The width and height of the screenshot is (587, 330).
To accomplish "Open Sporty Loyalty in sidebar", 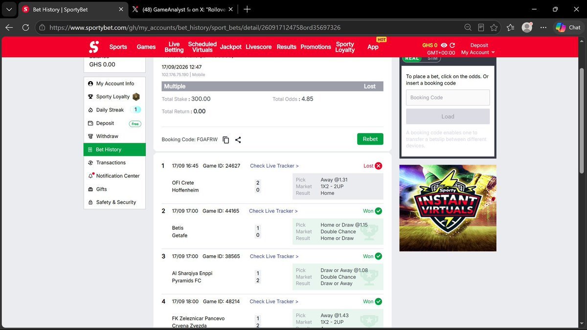I will click(114, 97).
